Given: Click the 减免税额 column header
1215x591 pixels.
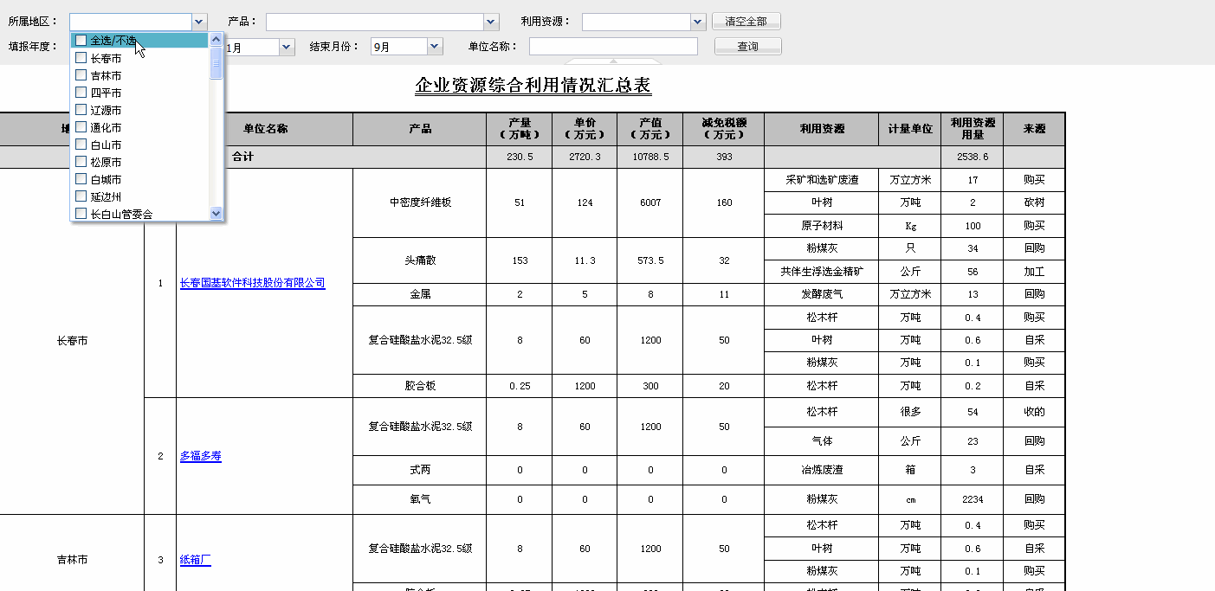Looking at the screenshot, I should pyautogui.click(x=724, y=129).
